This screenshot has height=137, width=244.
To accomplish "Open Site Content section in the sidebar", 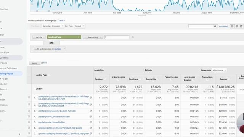I will point(4,58).
